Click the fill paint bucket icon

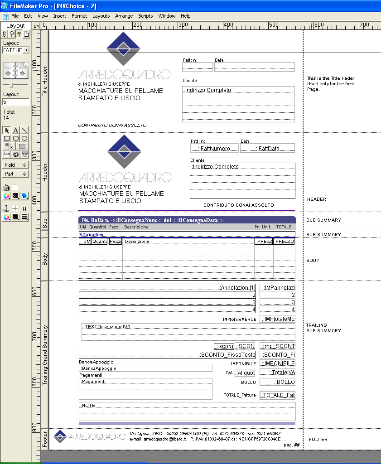6,187
